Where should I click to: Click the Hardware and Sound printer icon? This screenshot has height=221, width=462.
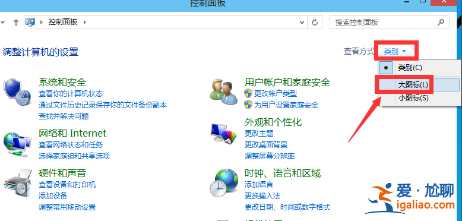point(17,184)
